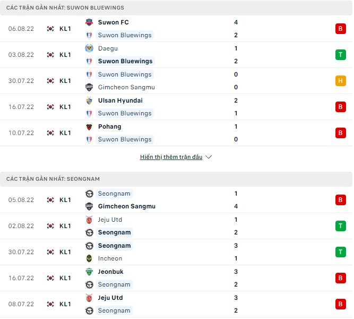
Task: Click the green T result badge for 03.08.22
Action: click(x=340, y=55)
